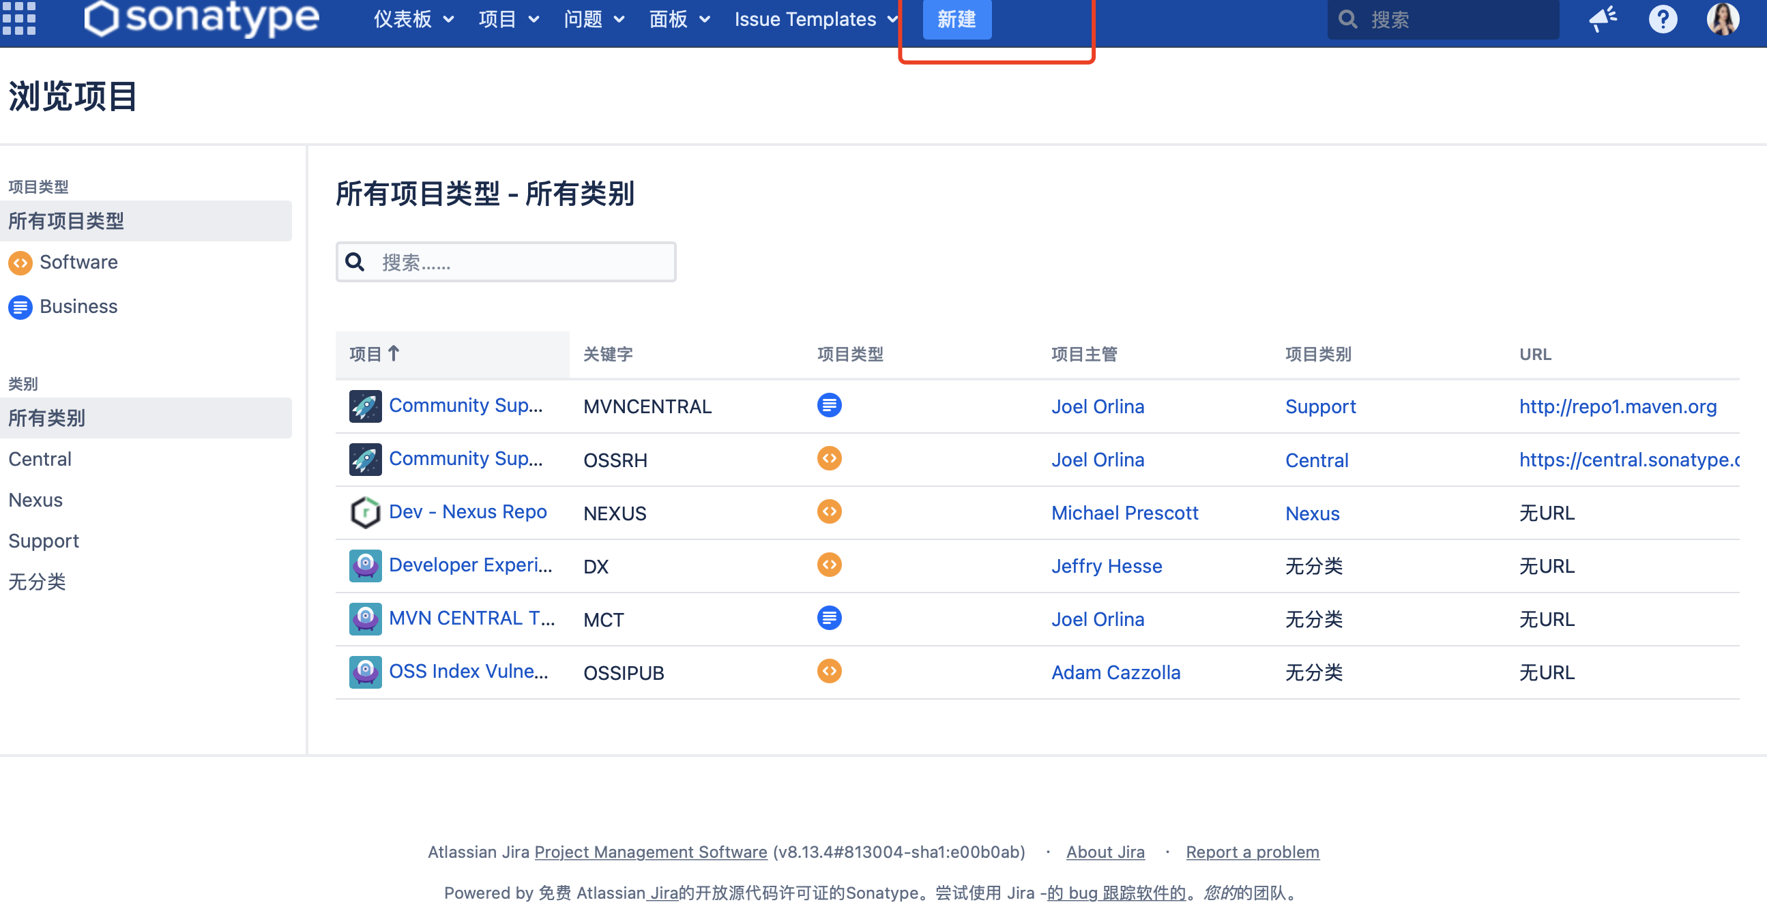Click the project search field
Viewport: 1767px width, 911px height.
point(521,262)
